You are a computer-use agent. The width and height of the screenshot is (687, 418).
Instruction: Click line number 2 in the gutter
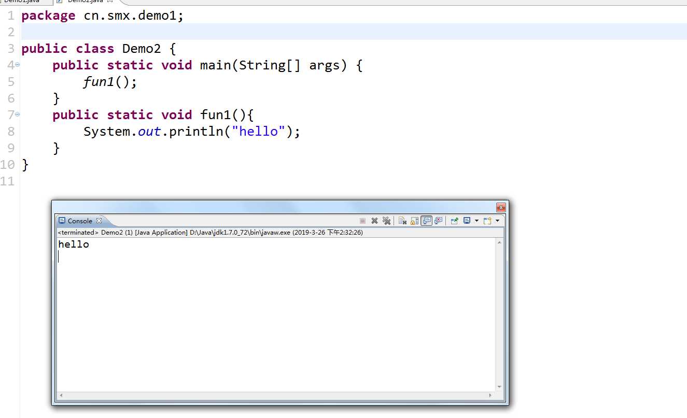coord(11,32)
